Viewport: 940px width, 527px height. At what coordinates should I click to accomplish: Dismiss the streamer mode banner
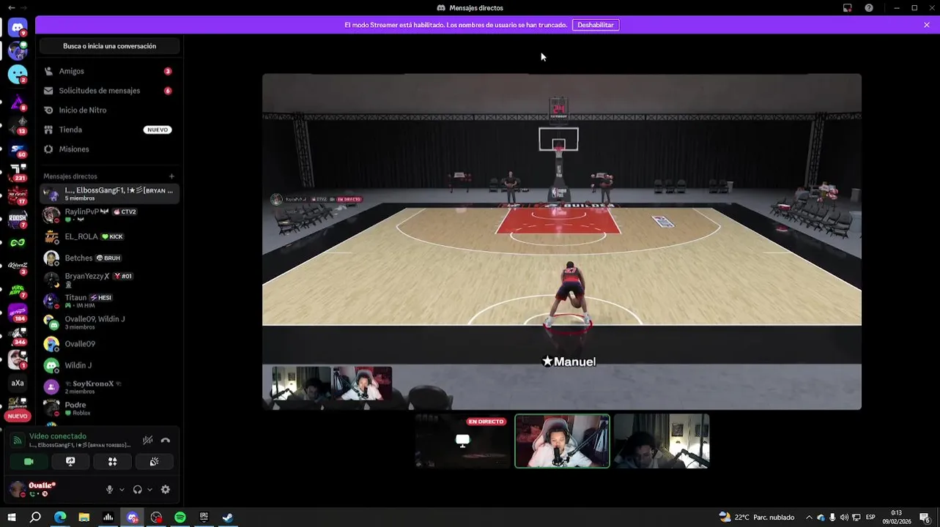point(927,25)
